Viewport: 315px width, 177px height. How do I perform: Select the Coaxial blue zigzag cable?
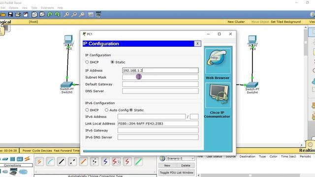(x=105, y=162)
